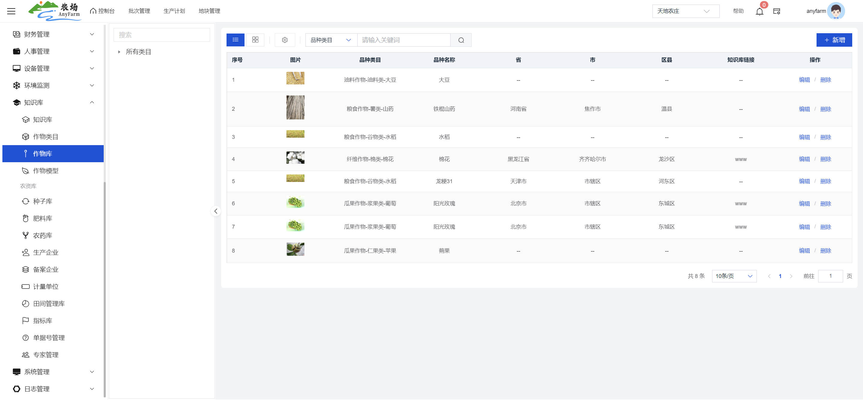Open column settings gear icon
This screenshot has height=404, width=863.
pos(284,40)
